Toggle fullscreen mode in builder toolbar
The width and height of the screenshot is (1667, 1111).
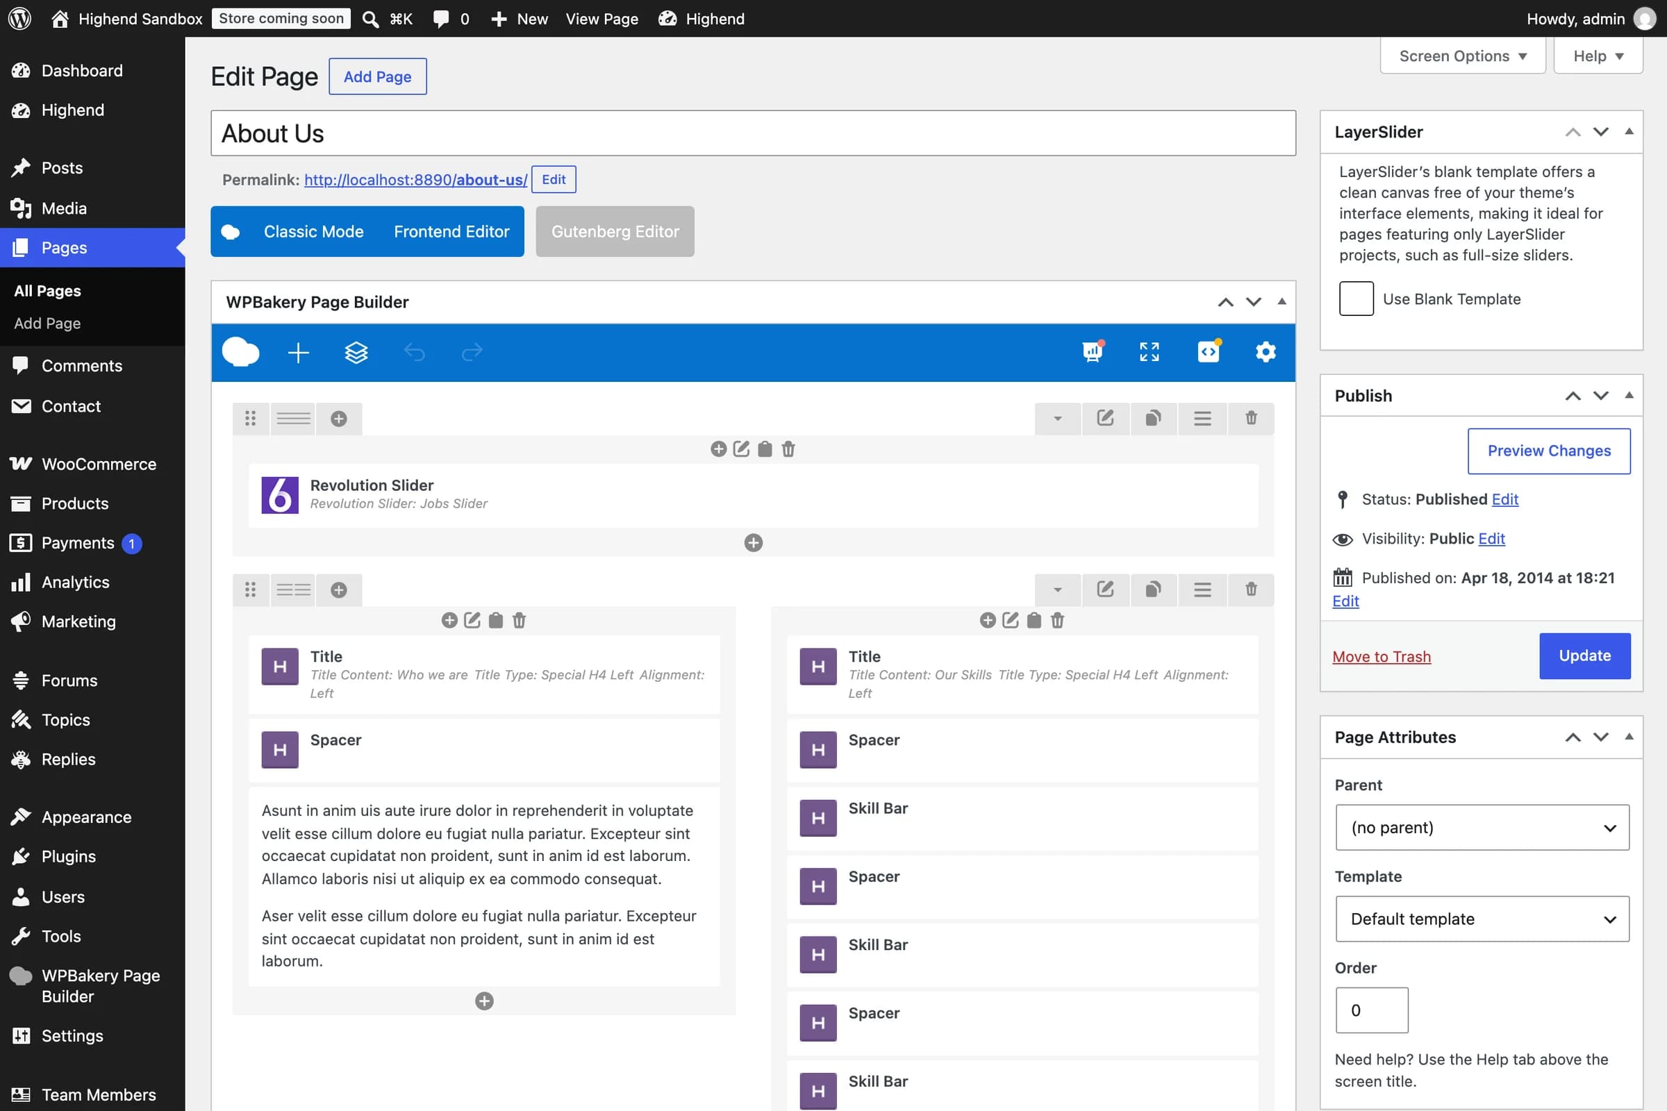(x=1150, y=352)
